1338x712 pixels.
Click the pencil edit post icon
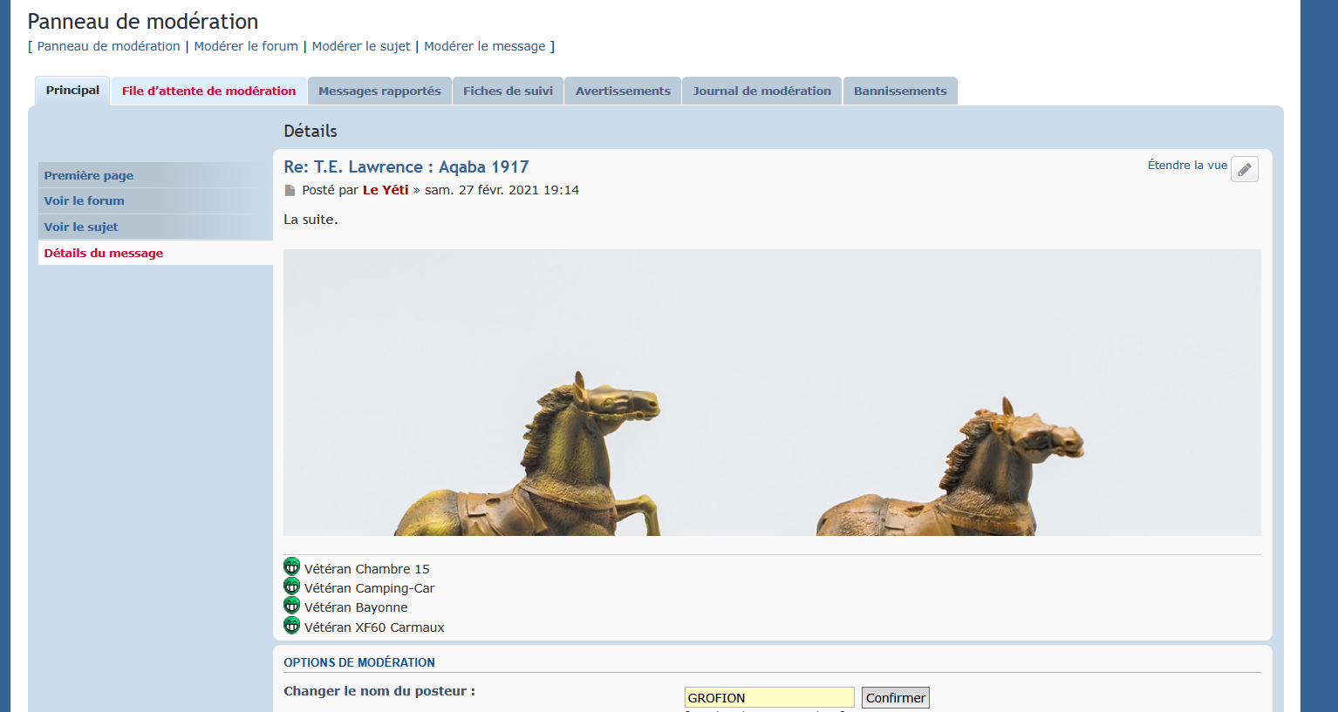1244,169
